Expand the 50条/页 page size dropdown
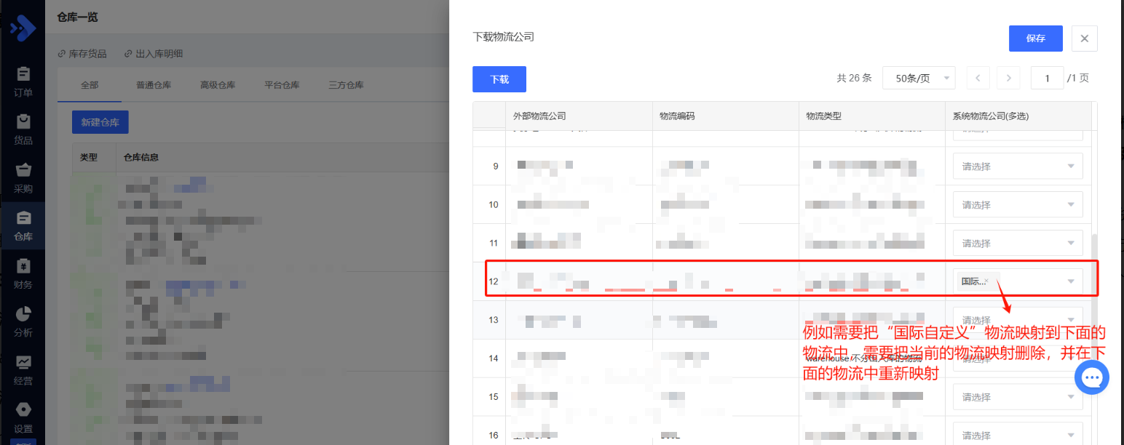 918,78
